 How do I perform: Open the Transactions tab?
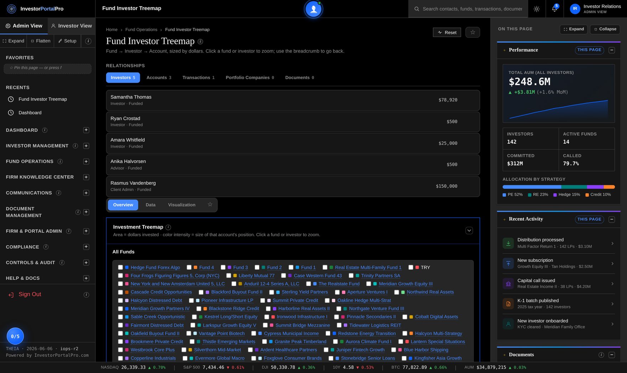pos(198,78)
